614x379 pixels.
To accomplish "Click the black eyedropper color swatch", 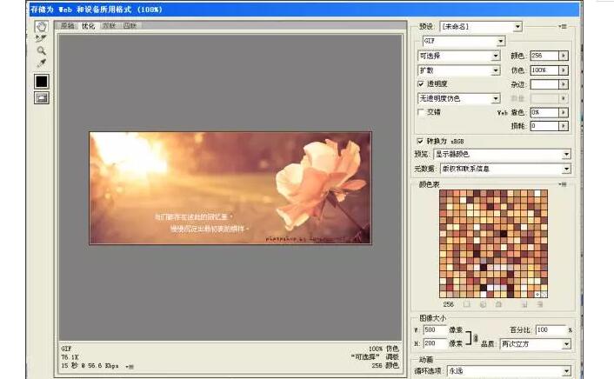I will (x=41, y=81).
